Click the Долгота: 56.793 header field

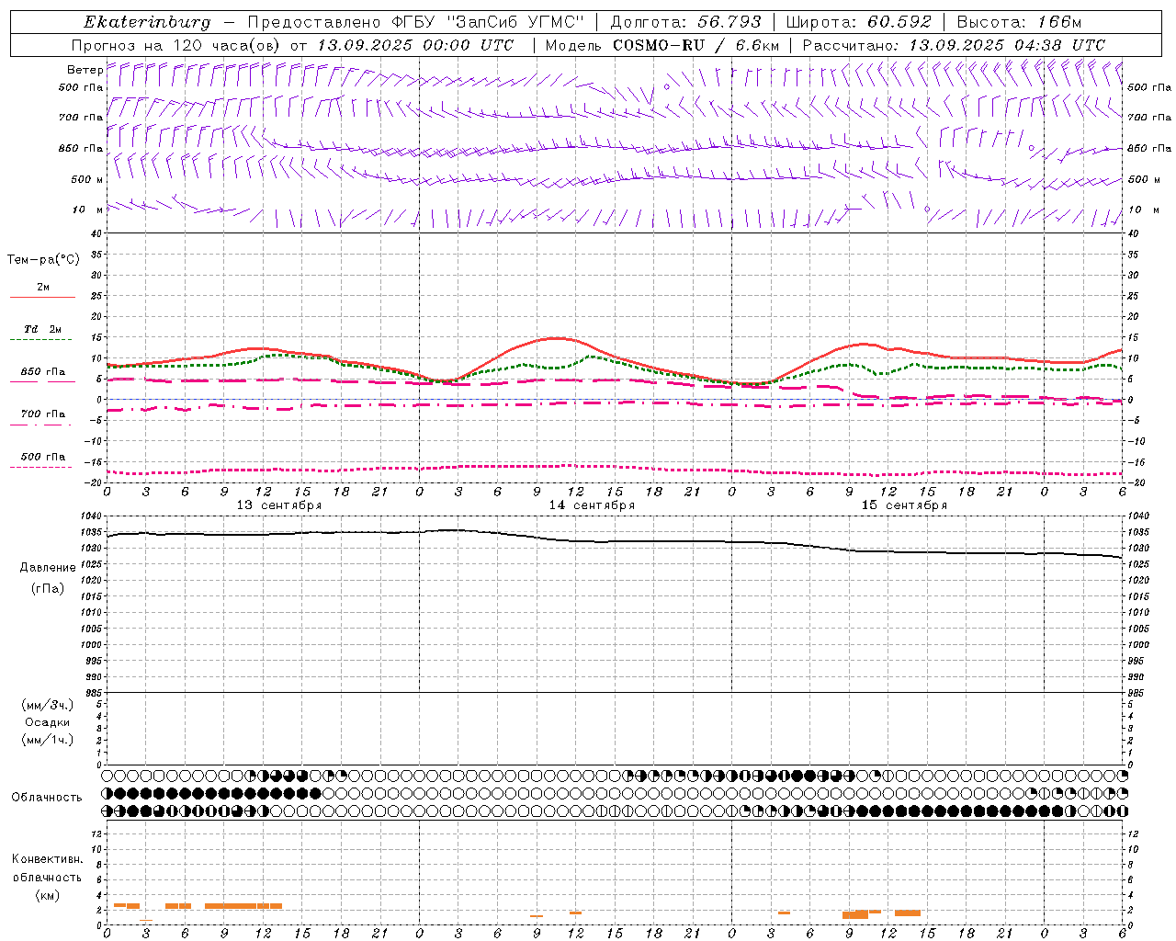685,22
